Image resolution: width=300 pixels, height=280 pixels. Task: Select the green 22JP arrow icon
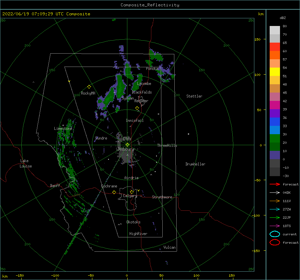[275, 217]
